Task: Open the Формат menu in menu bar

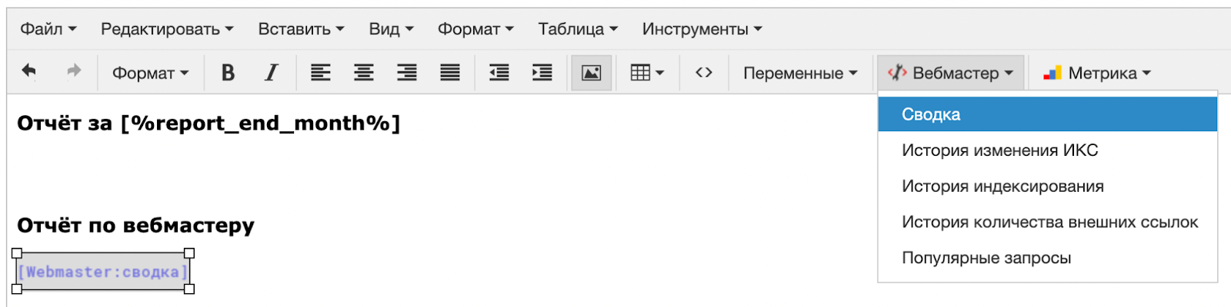Action: pyautogui.click(x=475, y=29)
